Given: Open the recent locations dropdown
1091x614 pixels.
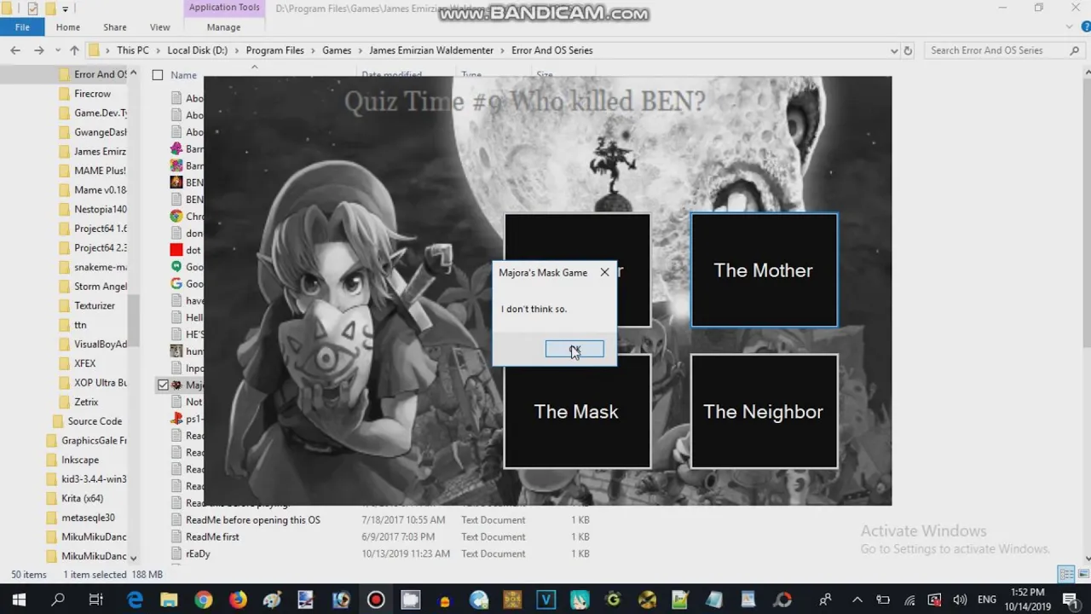Looking at the screenshot, I should [x=56, y=51].
